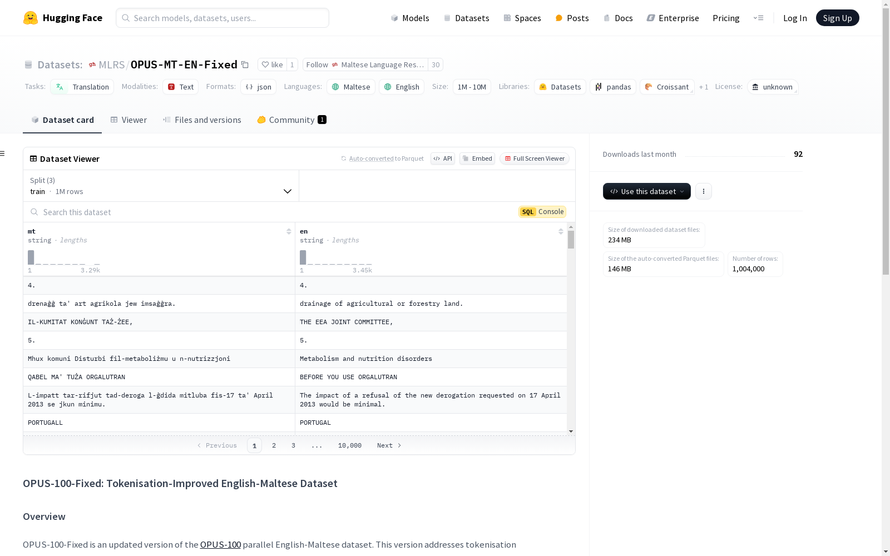Open the Files and versions tab
This screenshot has height=556, width=890.
pos(202,120)
